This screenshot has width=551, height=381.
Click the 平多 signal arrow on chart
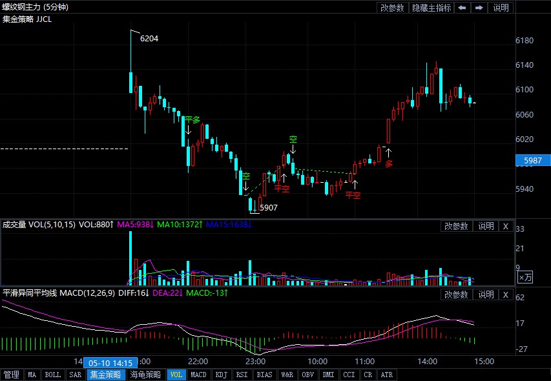[189, 130]
